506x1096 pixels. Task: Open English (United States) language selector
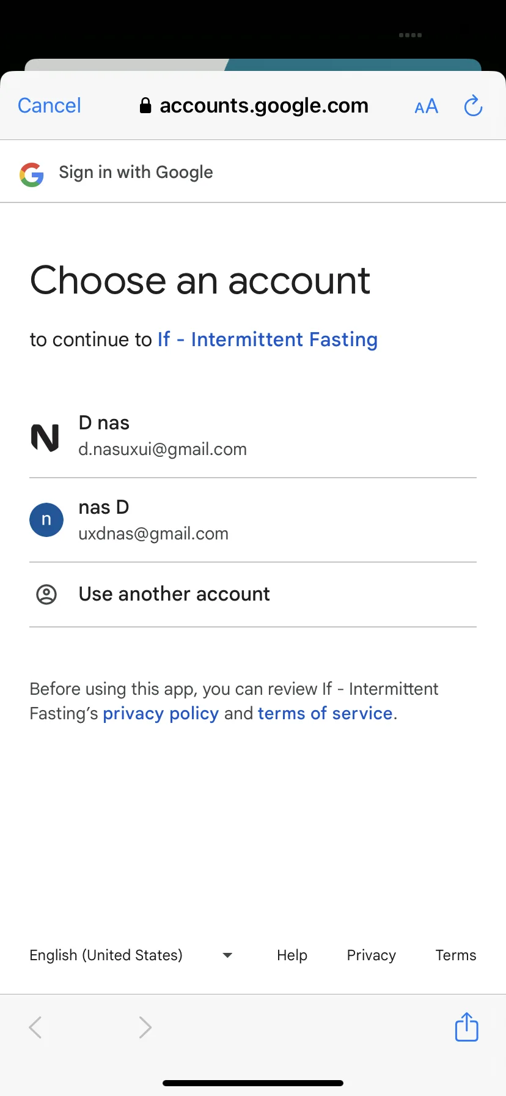131,955
